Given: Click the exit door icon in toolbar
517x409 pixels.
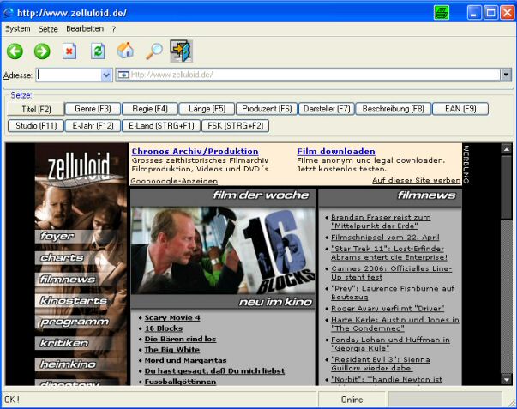Looking at the screenshot, I should pyautogui.click(x=181, y=51).
